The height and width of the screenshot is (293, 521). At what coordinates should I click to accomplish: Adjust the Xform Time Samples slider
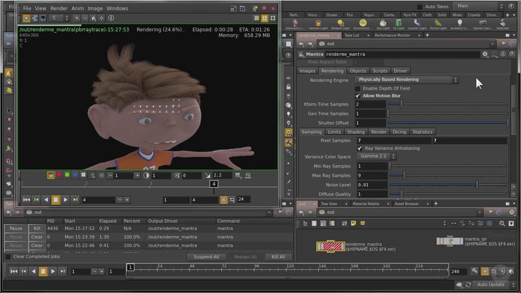coord(448,104)
